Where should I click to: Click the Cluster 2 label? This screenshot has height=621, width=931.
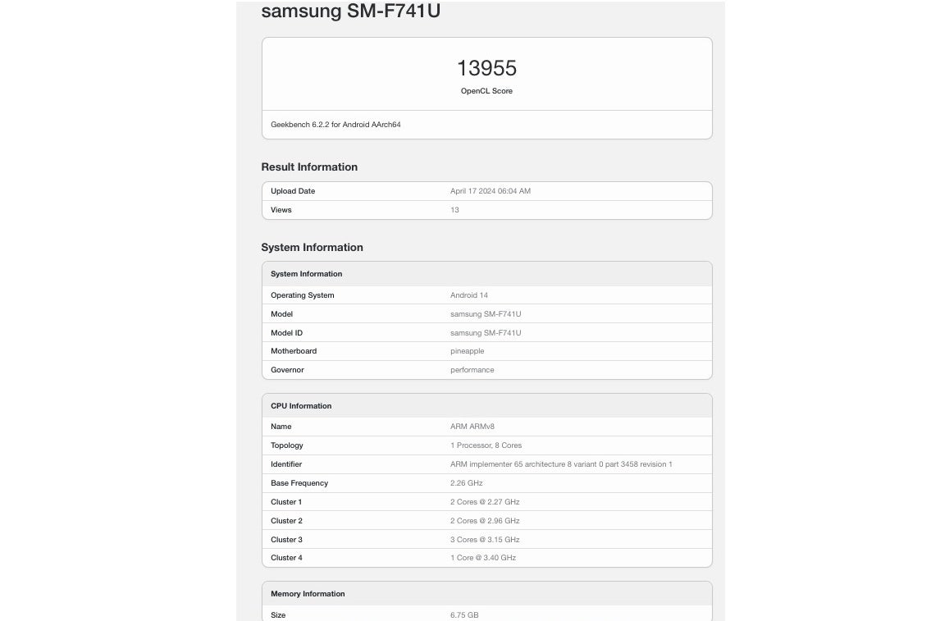[286, 521]
